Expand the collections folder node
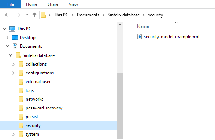215x140 pixels. [13, 64]
